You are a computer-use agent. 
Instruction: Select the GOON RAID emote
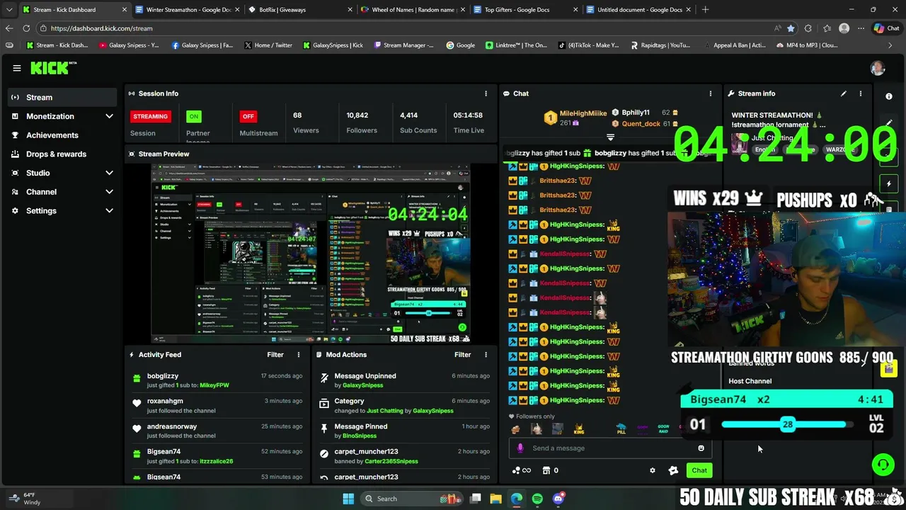click(663, 429)
